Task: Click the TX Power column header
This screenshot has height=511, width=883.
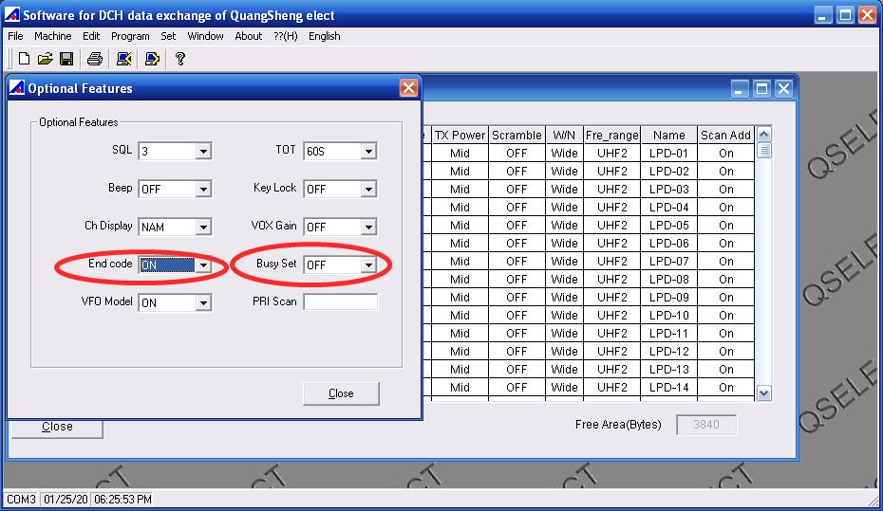Action: click(460, 135)
